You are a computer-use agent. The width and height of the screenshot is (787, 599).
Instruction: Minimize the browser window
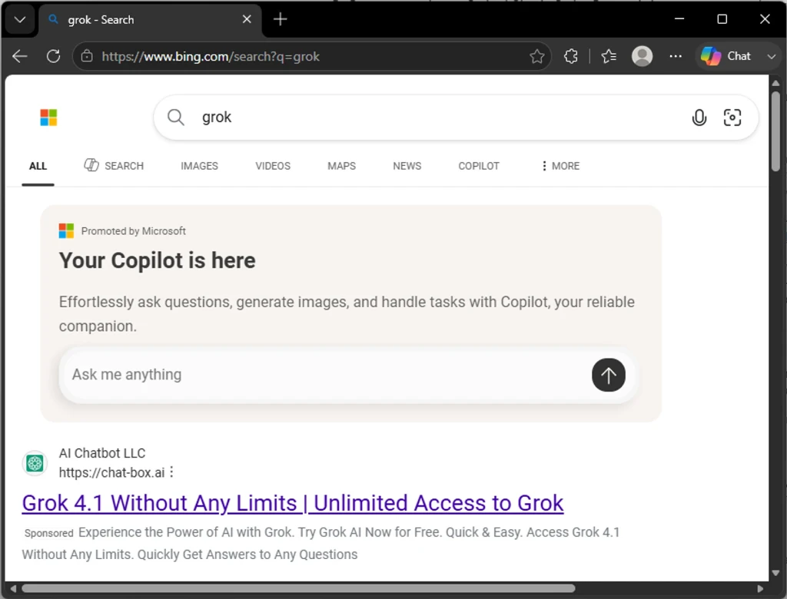[x=679, y=19]
